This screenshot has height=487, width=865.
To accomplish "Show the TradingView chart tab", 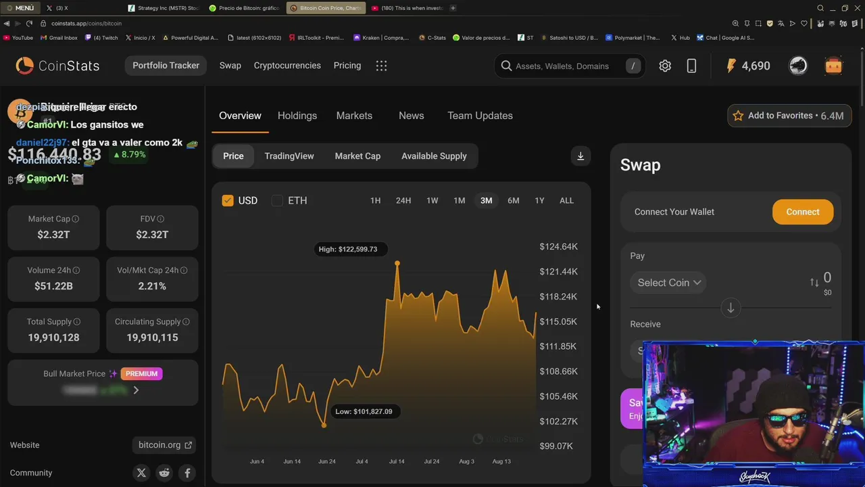I will pyautogui.click(x=289, y=156).
